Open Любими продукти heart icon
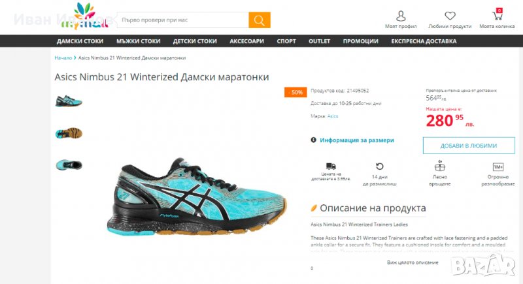The width and height of the screenshot is (523, 284). tap(450, 16)
